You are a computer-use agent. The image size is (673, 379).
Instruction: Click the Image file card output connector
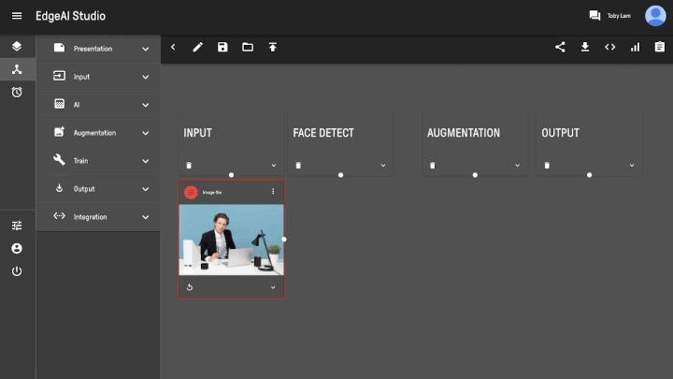pos(284,240)
